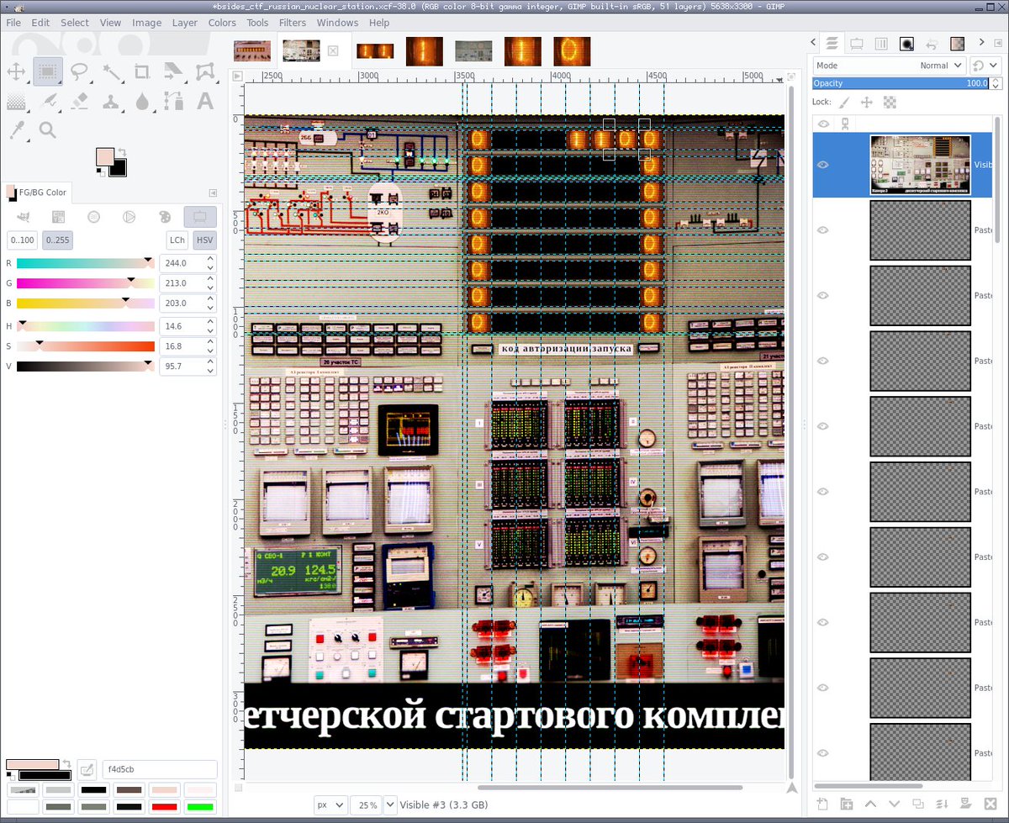Select the Gradient fill tool
The height and width of the screenshot is (823, 1009).
pos(16,102)
